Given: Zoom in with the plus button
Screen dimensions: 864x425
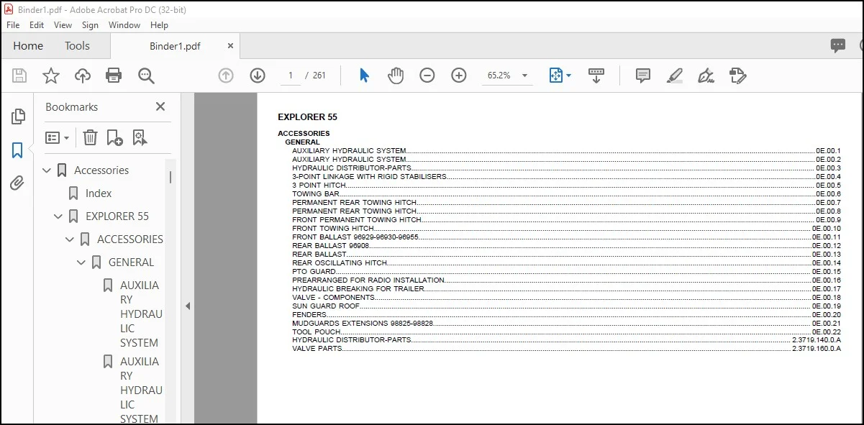Looking at the screenshot, I should click(x=459, y=76).
